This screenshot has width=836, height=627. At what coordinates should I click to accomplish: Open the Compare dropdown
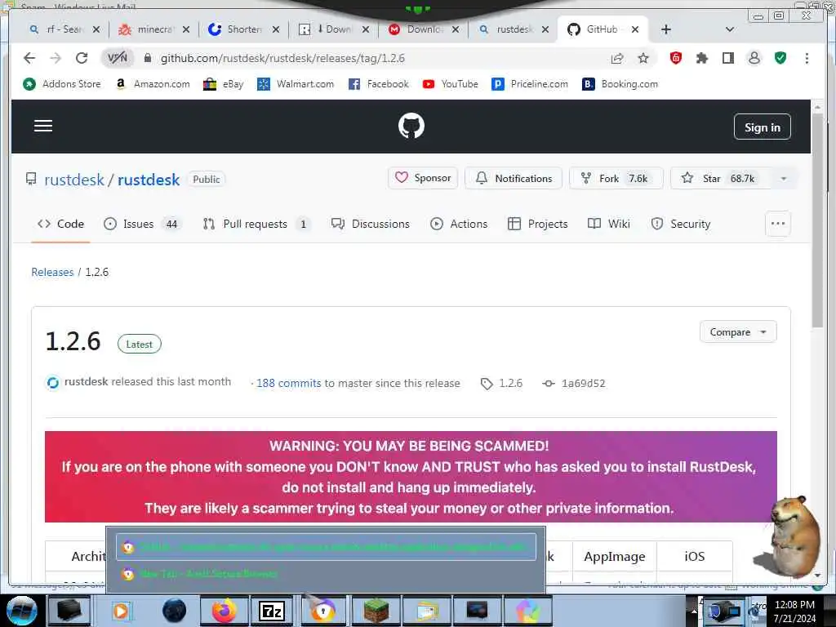[738, 331]
